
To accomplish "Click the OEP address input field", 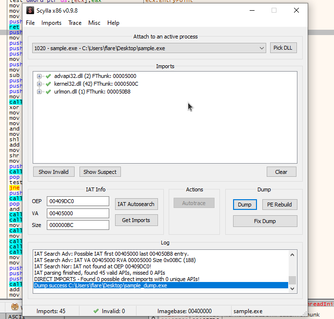I will pyautogui.click(x=78, y=201).
